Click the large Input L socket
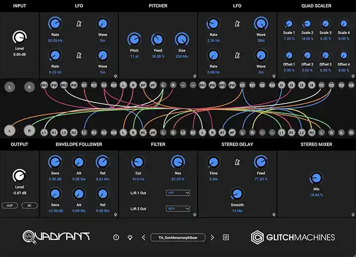Image resolution: width=356 pixels, height=257 pixels. [9, 87]
